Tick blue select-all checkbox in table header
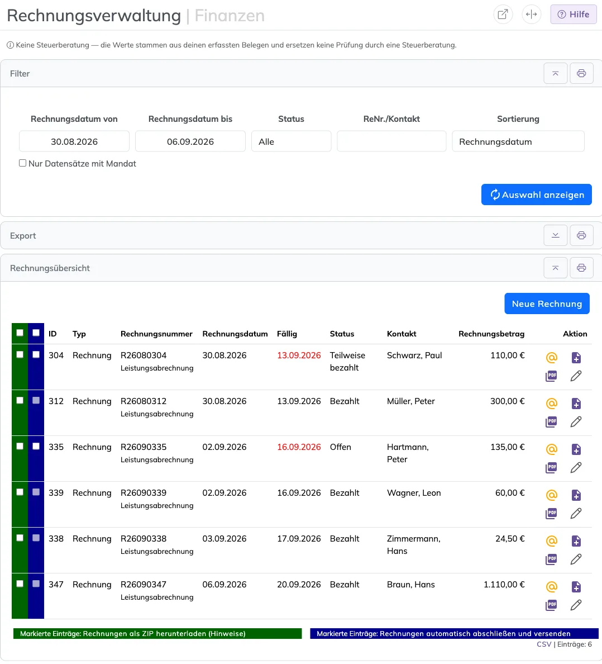Viewport: 602px width, 664px height. [36, 333]
